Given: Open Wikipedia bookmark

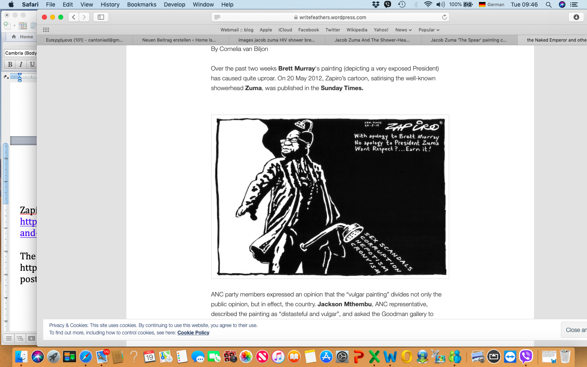Looking at the screenshot, I should (x=357, y=30).
